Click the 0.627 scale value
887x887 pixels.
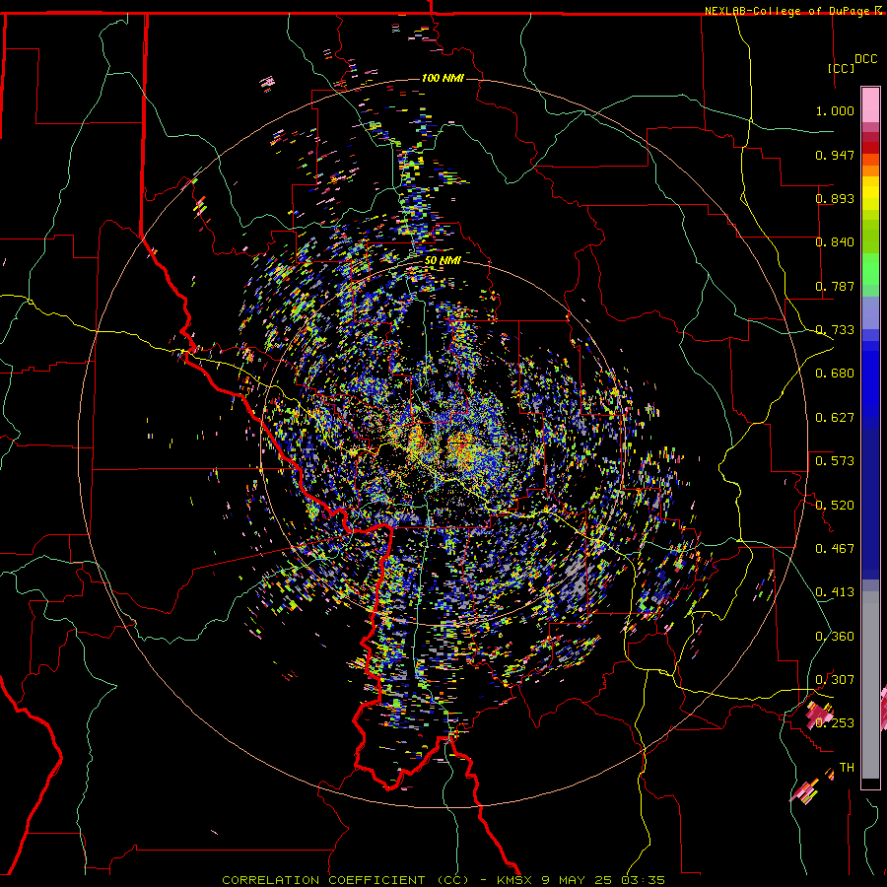point(835,418)
